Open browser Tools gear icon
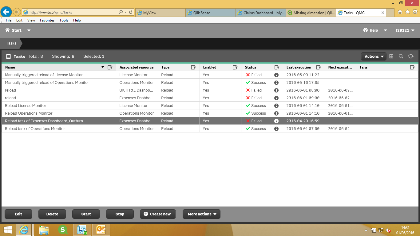 [x=415, y=12]
